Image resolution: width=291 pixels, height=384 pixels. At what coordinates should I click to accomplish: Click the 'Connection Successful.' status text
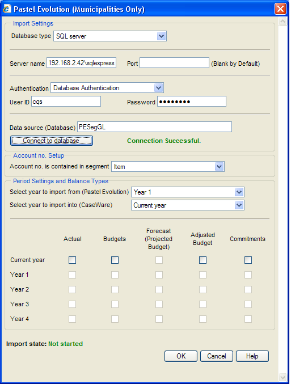(164, 141)
